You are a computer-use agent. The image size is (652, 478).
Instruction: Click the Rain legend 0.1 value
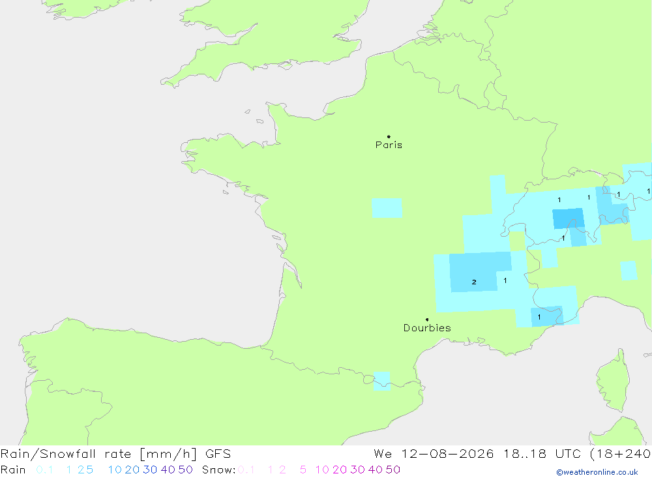pyautogui.click(x=44, y=470)
